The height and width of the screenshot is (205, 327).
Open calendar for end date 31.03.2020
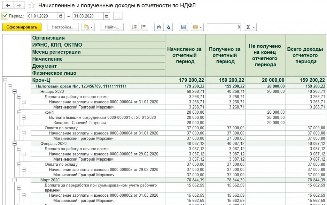[107, 16]
